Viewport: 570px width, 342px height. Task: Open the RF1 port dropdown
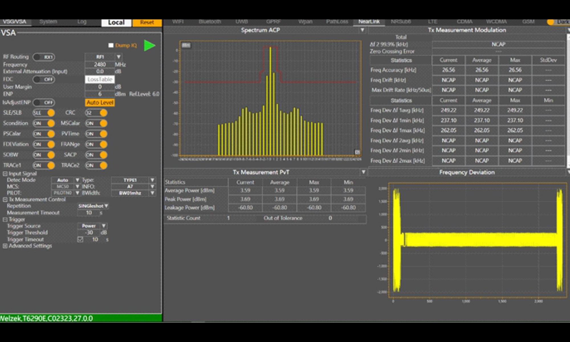tap(104, 57)
